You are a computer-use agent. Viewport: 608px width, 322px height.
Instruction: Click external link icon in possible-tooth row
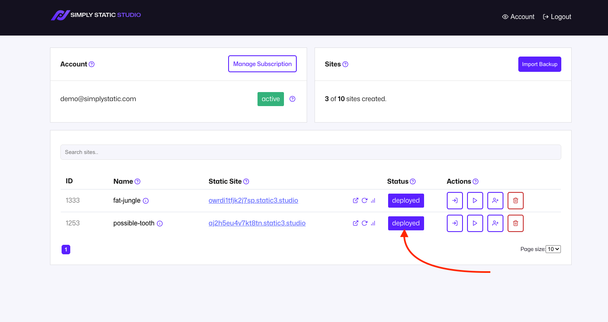355,223
